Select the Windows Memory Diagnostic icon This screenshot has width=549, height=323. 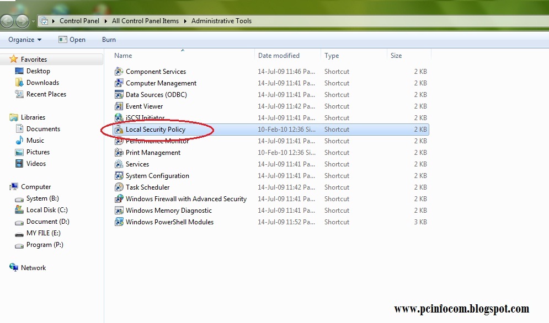tap(119, 211)
